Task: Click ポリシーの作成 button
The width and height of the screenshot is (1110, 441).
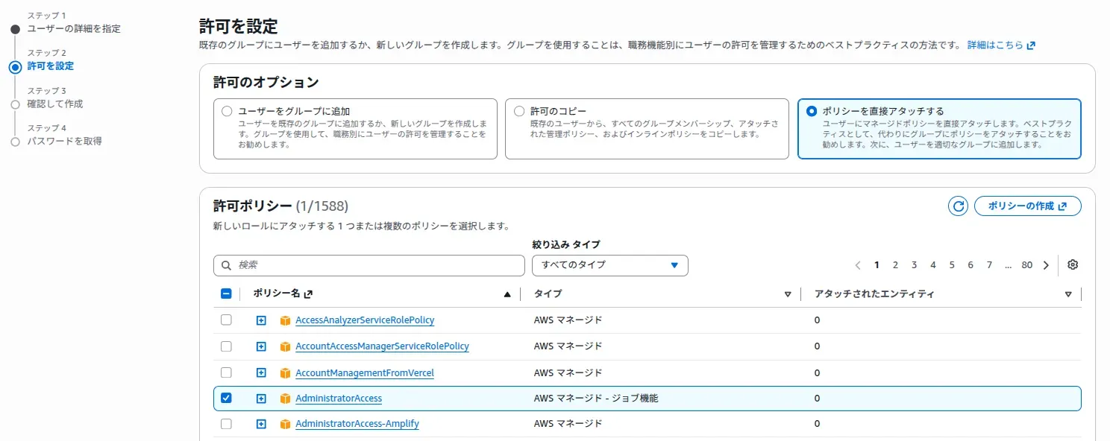Action: [1027, 206]
